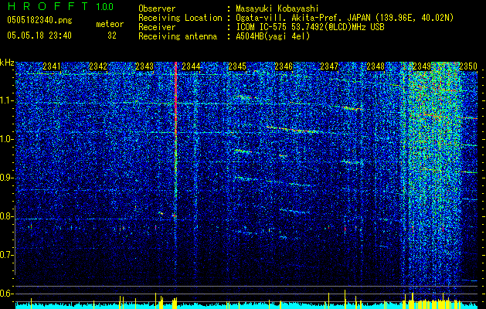Click the 2349 time marker
The height and width of the screenshot is (309, 486).
[x=422, y=66]
